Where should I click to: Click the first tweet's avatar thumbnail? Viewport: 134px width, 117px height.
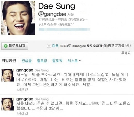(8, 75)
